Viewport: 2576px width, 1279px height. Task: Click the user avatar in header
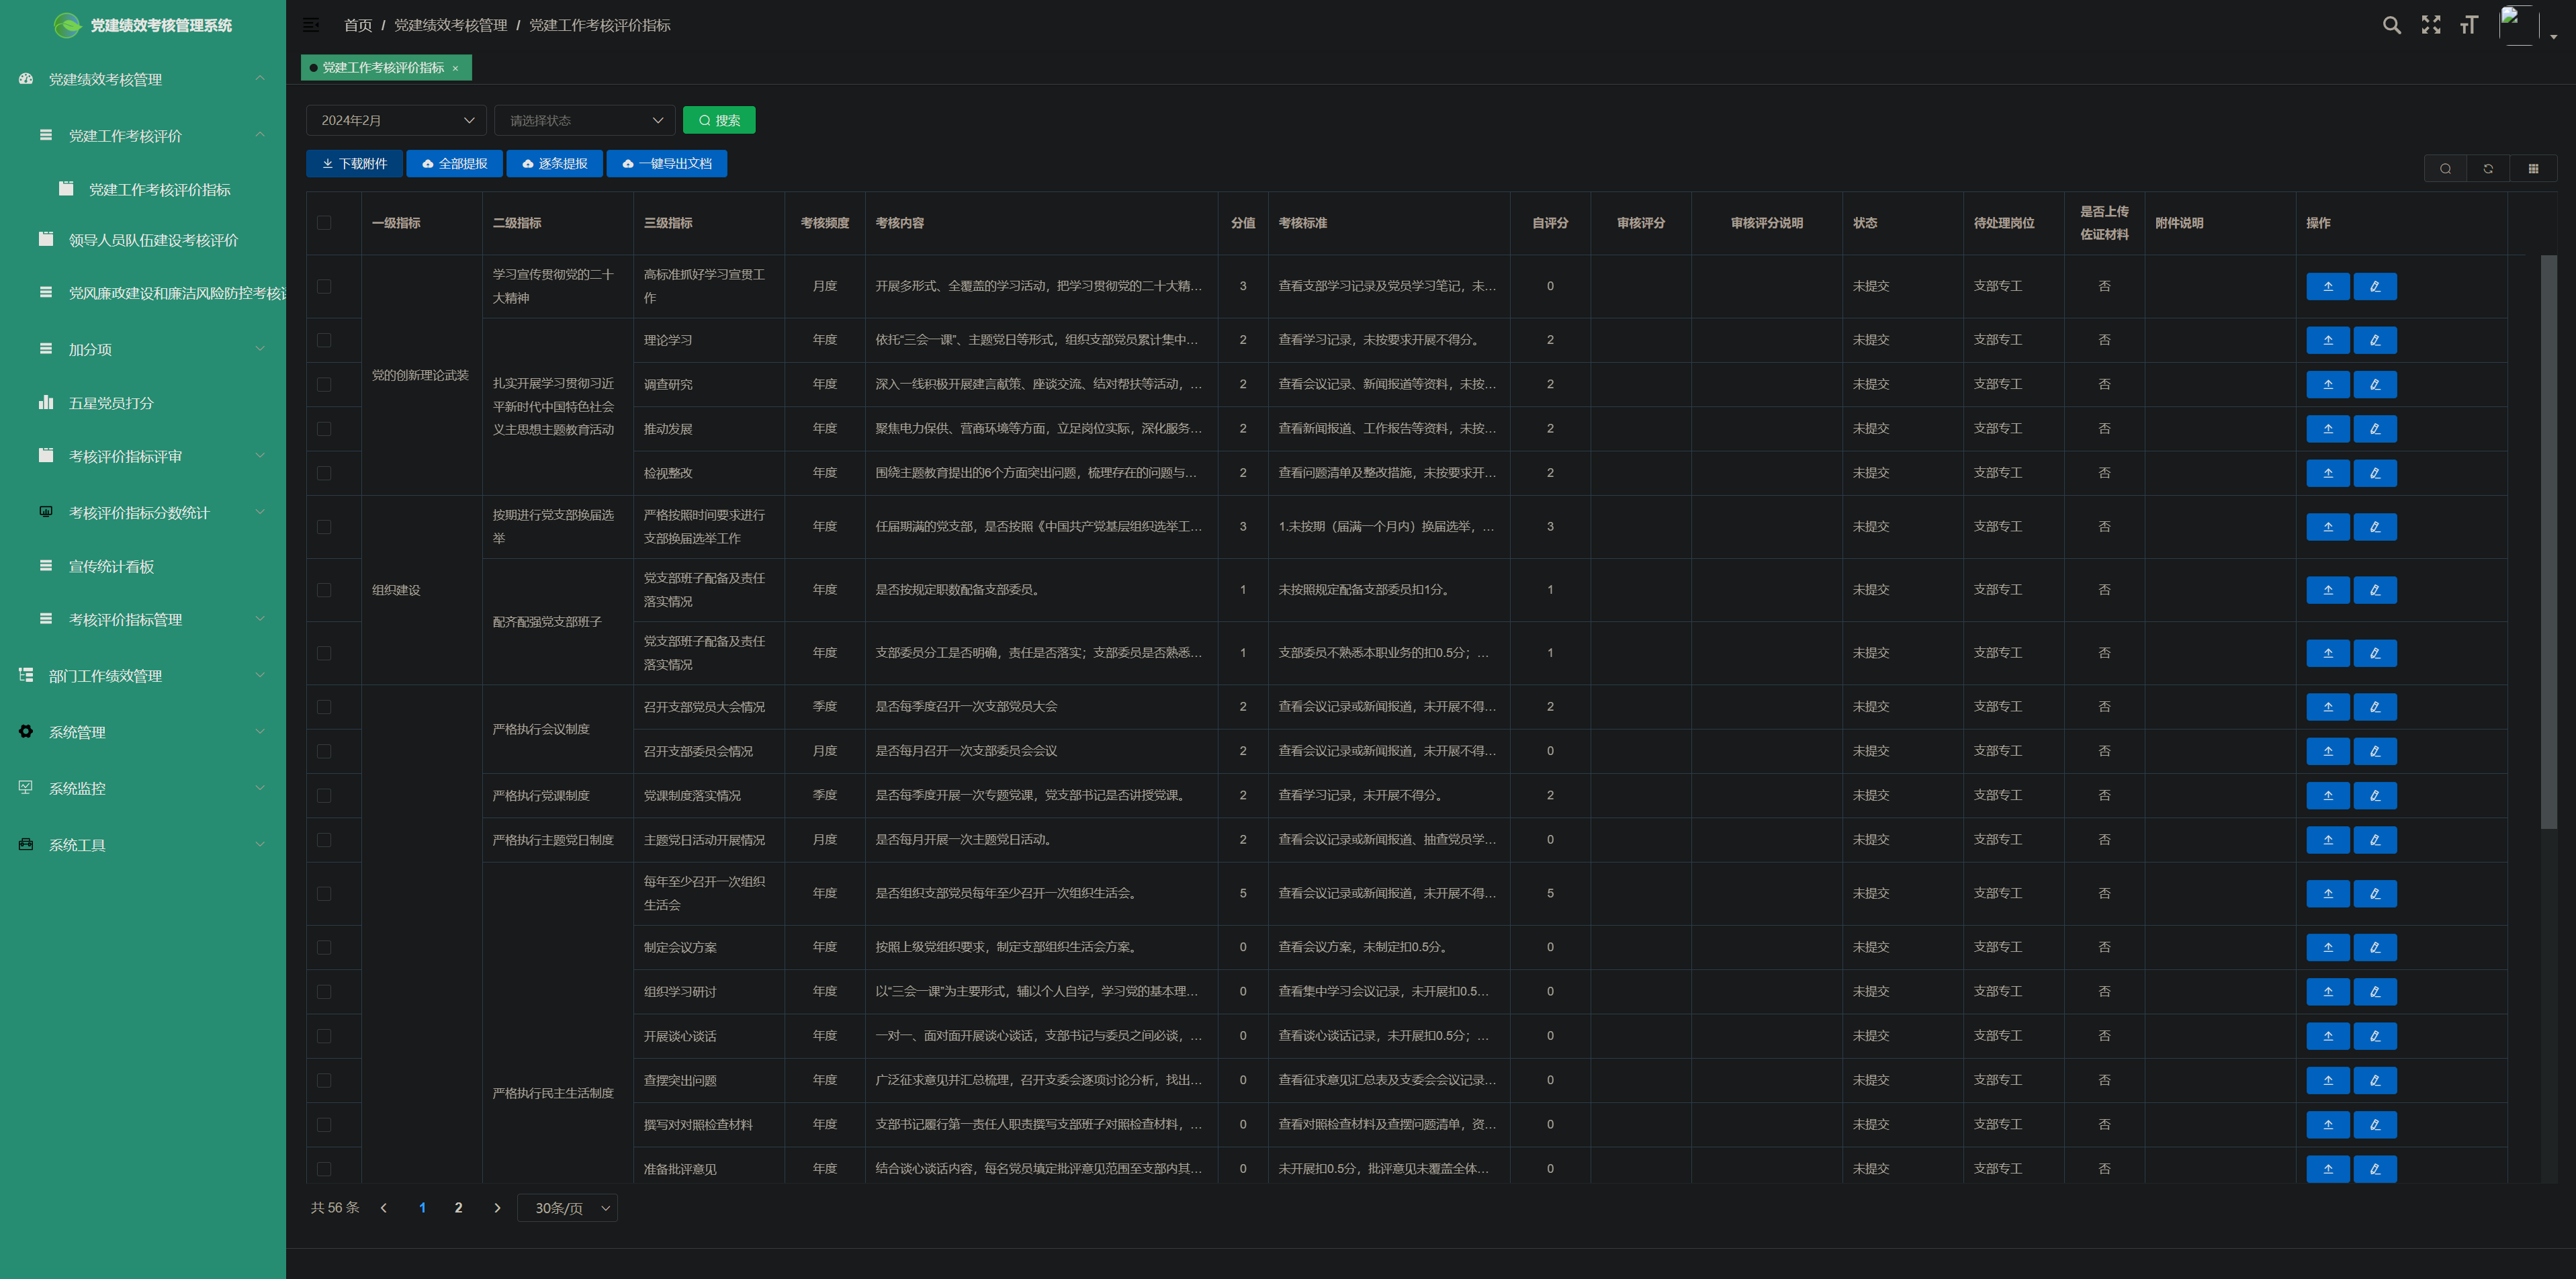pos(2518,25)
